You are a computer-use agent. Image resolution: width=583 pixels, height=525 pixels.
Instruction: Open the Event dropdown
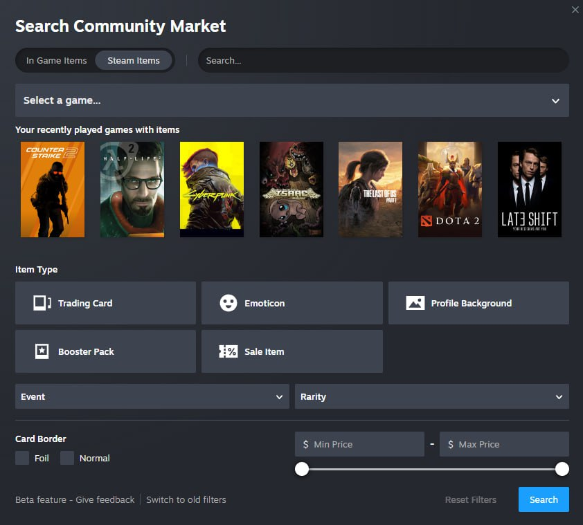[x=152, y=397]
